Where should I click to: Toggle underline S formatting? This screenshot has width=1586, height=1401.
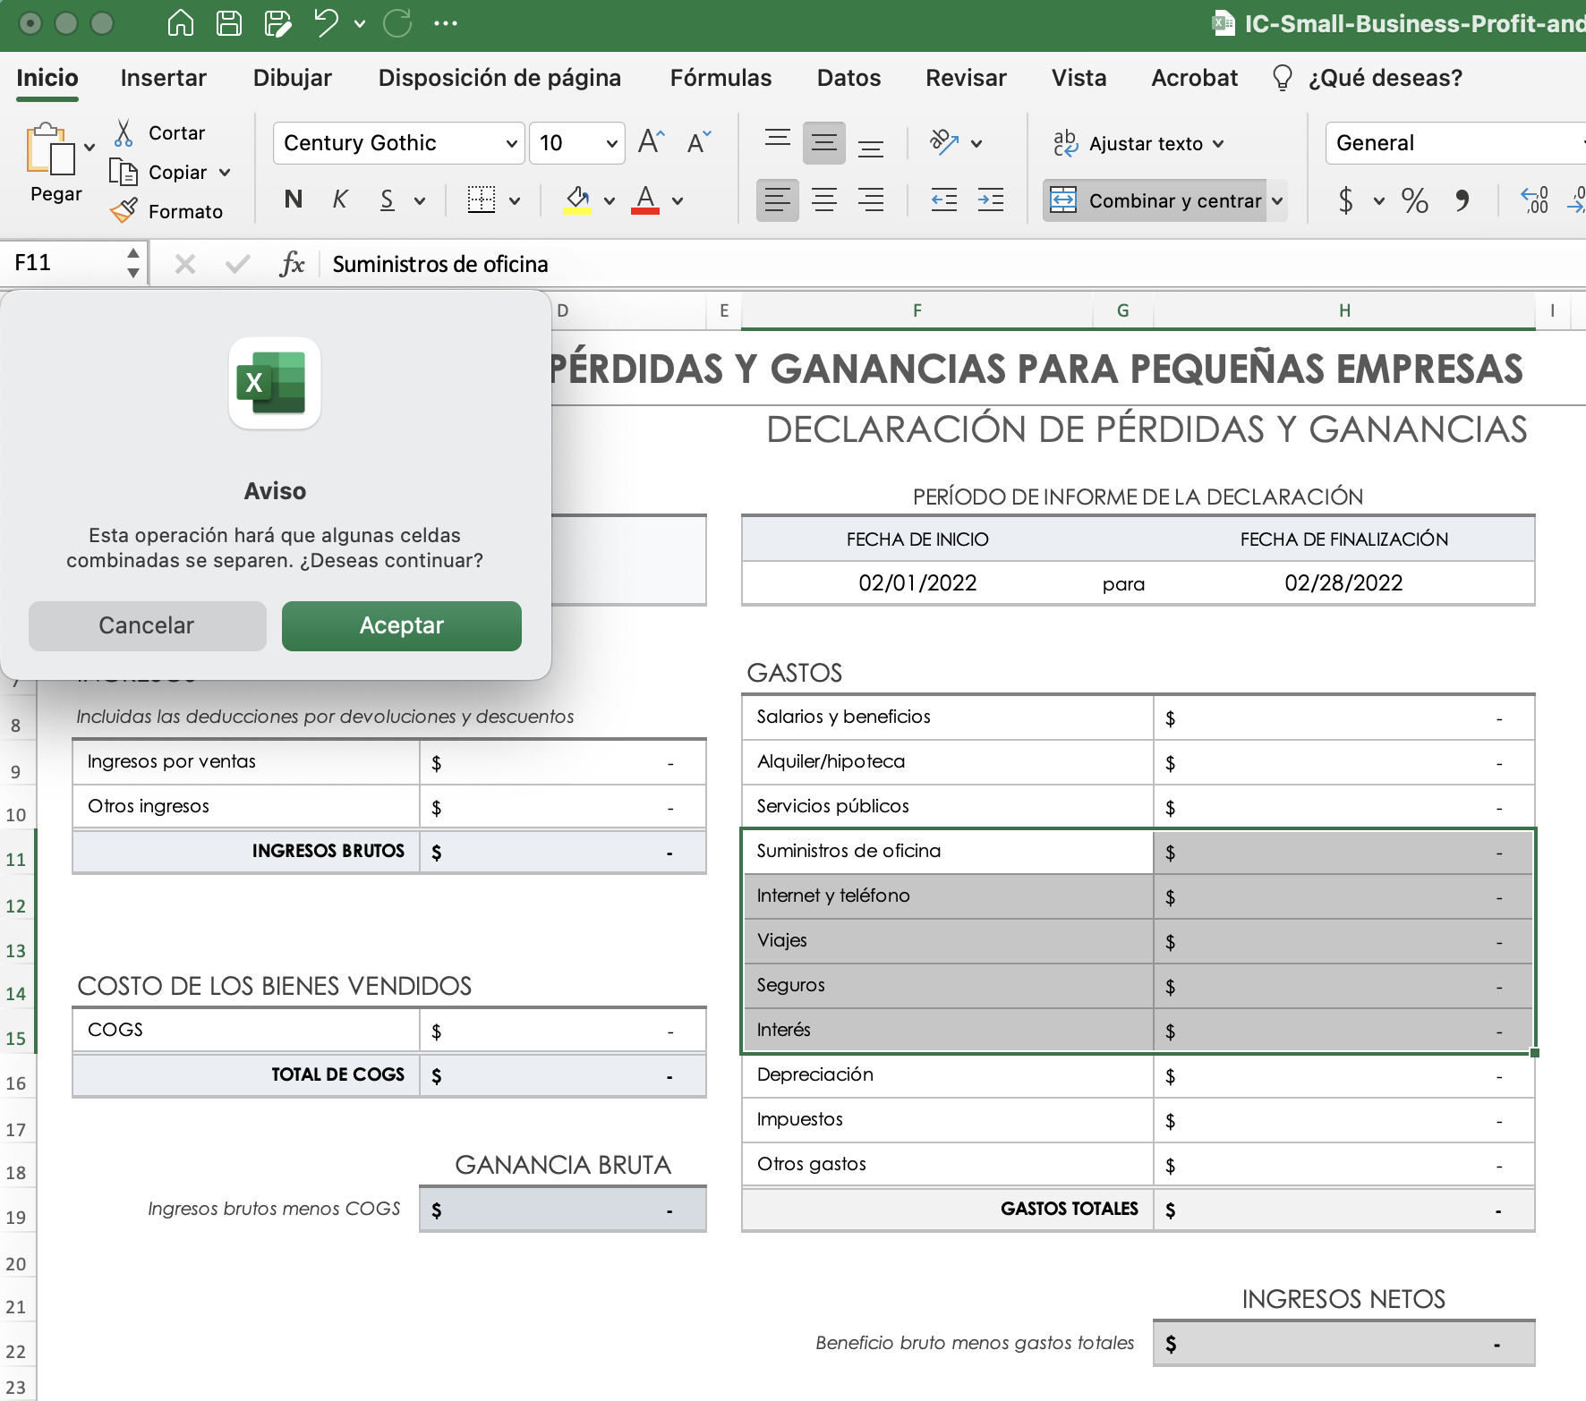click(x=387, y=200)
